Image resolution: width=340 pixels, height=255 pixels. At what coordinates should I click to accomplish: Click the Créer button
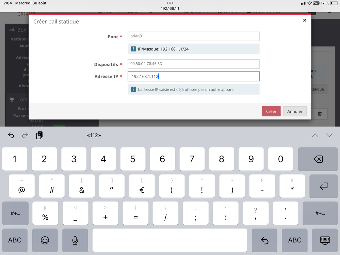tap(271, 111)
